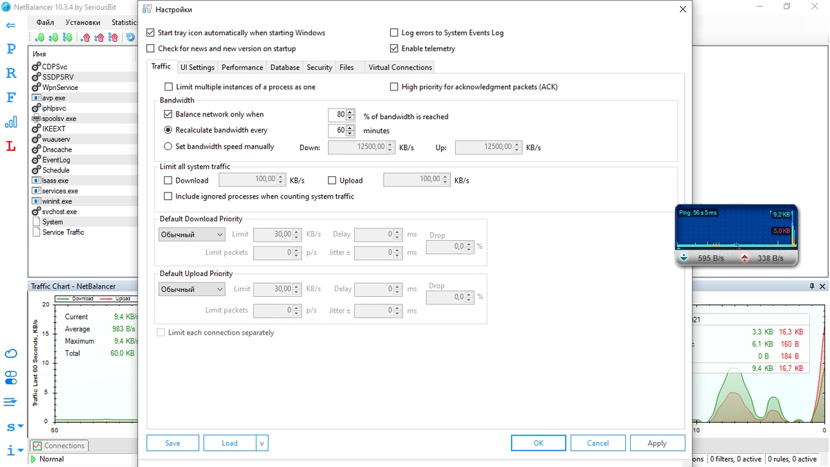Click the pin icon of Traffic Chart panel
The width and height of the screenshot is (830, 467).
(812, 286)
